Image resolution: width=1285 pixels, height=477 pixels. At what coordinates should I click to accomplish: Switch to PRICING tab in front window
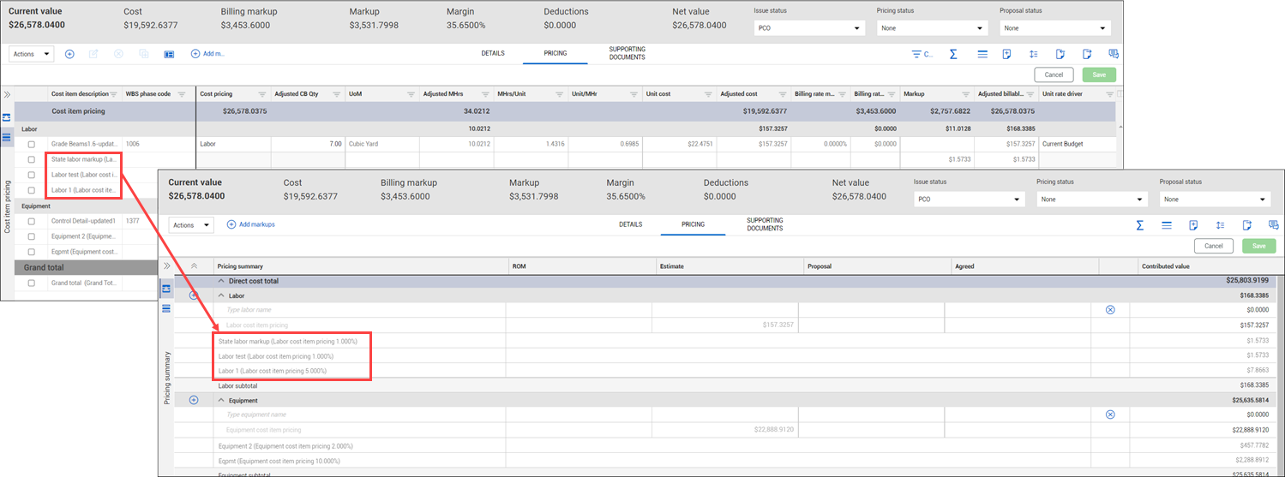click(x=693, y=224)
